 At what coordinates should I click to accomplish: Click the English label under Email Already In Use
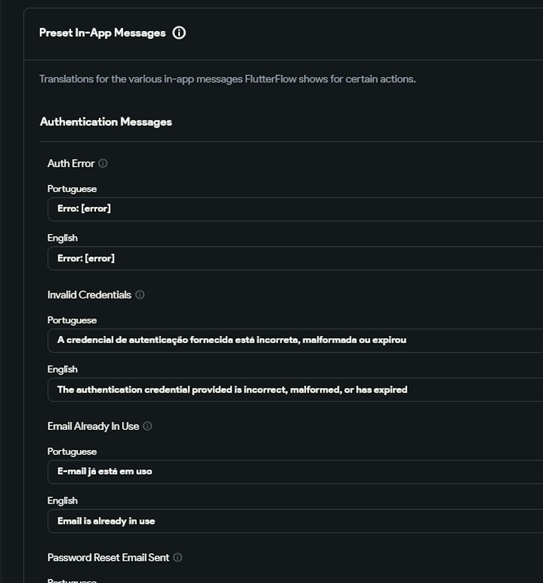62,500
